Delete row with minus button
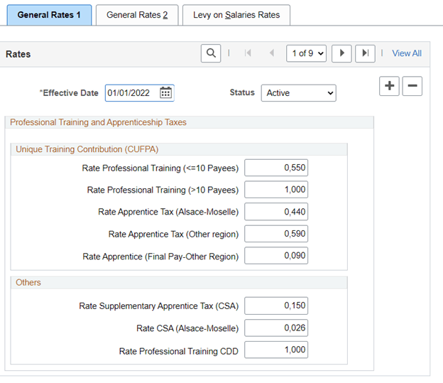This screenshot has height=383, width=443. 412,86
